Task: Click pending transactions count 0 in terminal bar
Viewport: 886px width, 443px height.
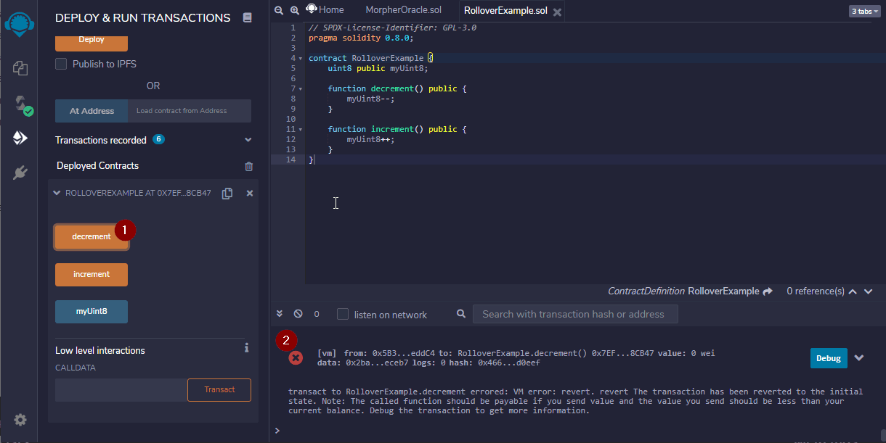Action: point(317,315)
